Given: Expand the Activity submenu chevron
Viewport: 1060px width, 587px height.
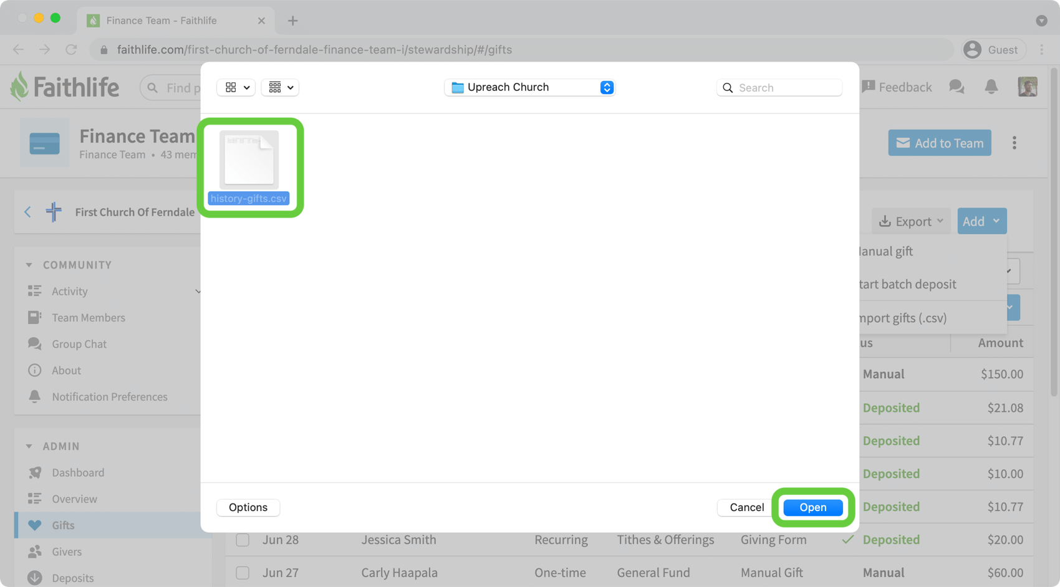Looking at the screenshot, I should tap(198, 291).
